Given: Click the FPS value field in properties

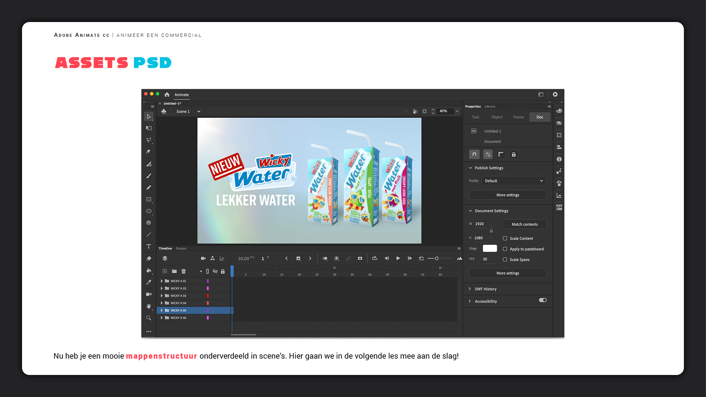Looking at the screenshot, I should [485, 259].
